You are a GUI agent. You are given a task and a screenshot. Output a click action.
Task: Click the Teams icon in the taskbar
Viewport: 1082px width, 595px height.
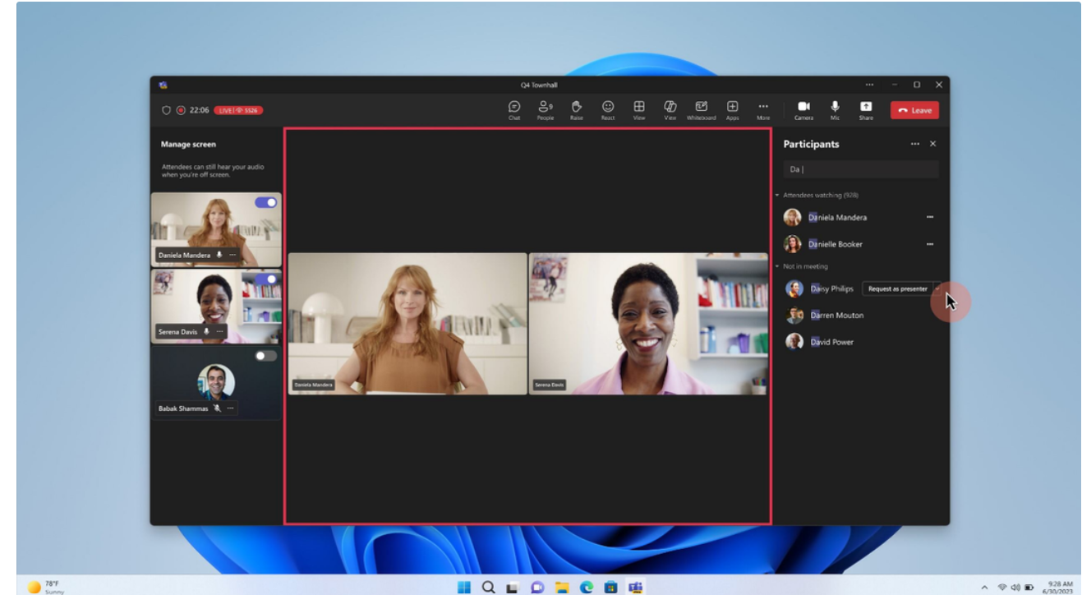tap(635, 587)
